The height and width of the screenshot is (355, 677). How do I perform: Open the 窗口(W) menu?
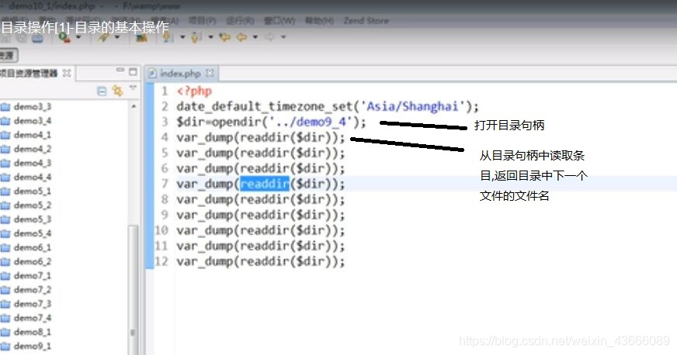(x=279, y=20)
